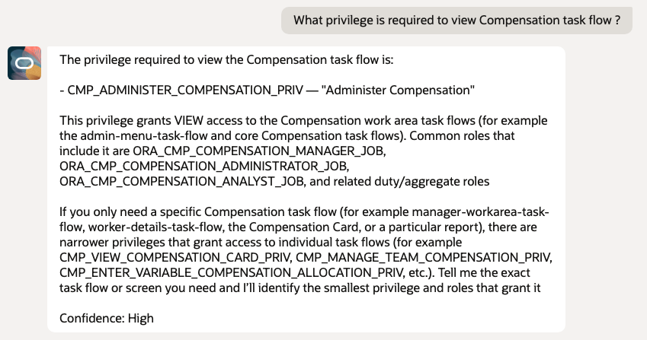647x340 pixels.
Task: Click the user question message bubble
Action: tap(456, 21)
